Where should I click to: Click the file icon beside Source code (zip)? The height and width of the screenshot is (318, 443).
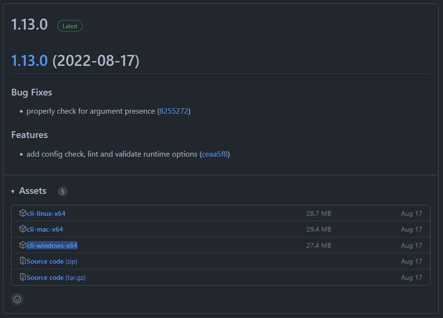pyautogui.click(x=23, y=261)
